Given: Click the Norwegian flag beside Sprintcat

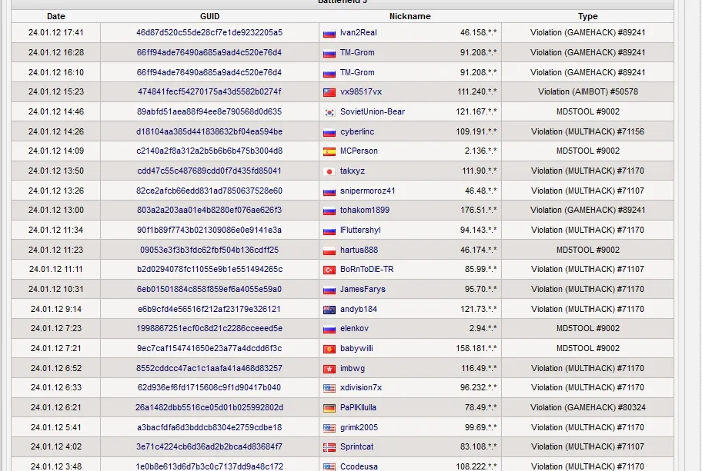Looking at the screenshot, I should [329, 447].
